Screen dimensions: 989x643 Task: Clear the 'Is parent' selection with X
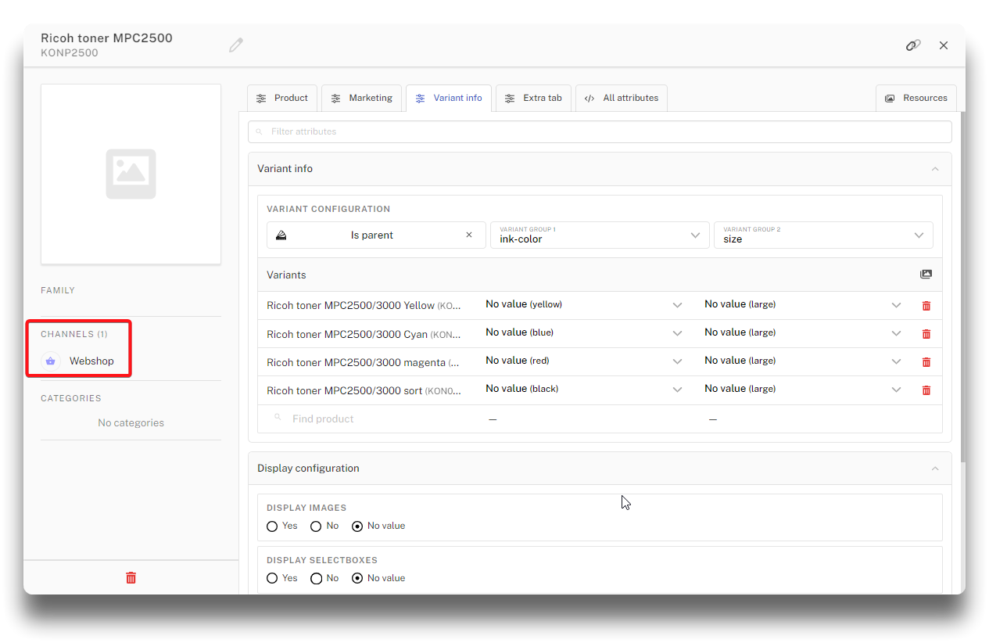click(x=469, y=235)
